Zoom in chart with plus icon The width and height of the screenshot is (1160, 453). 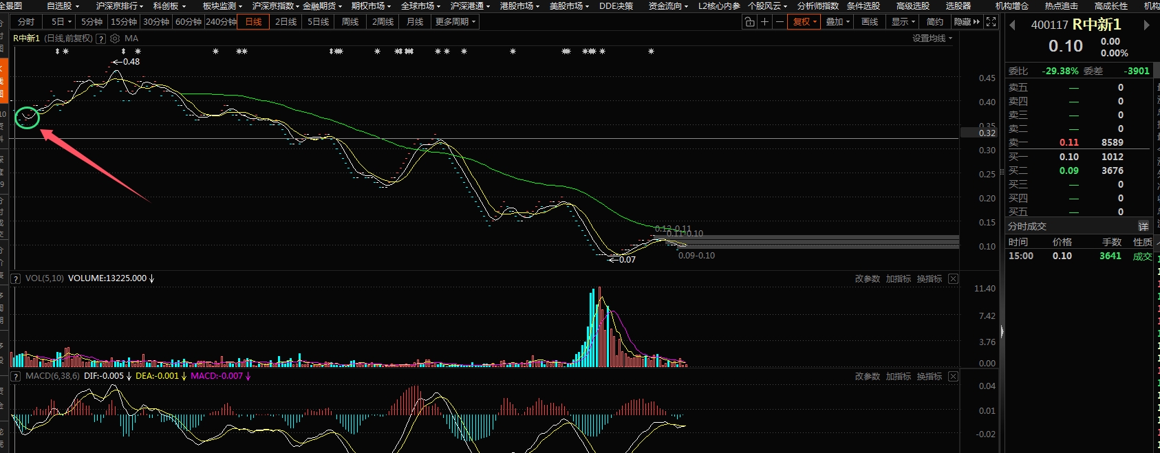764,22
